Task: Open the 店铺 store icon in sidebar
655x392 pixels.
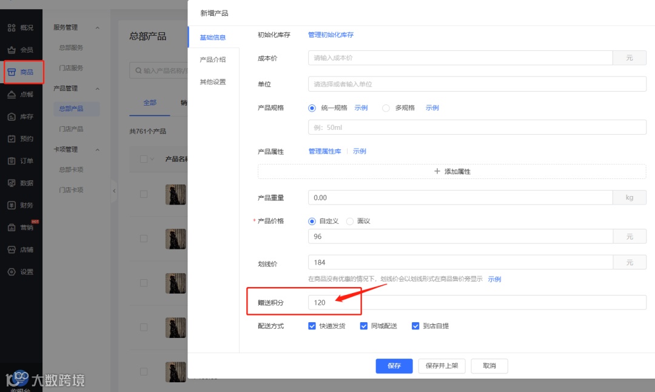Action: click(x=12, y=249)
